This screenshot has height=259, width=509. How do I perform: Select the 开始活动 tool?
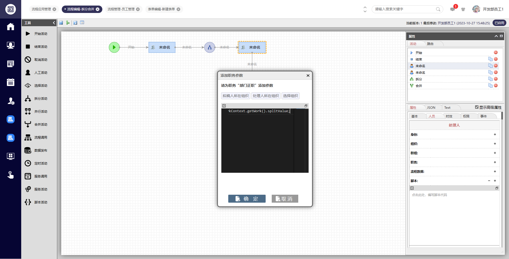coord(36,34)
